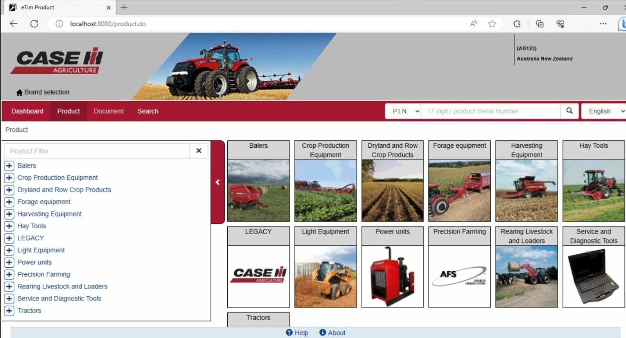
Task: Expand Rearing Livestock and Loaders node
Action: 9,287
